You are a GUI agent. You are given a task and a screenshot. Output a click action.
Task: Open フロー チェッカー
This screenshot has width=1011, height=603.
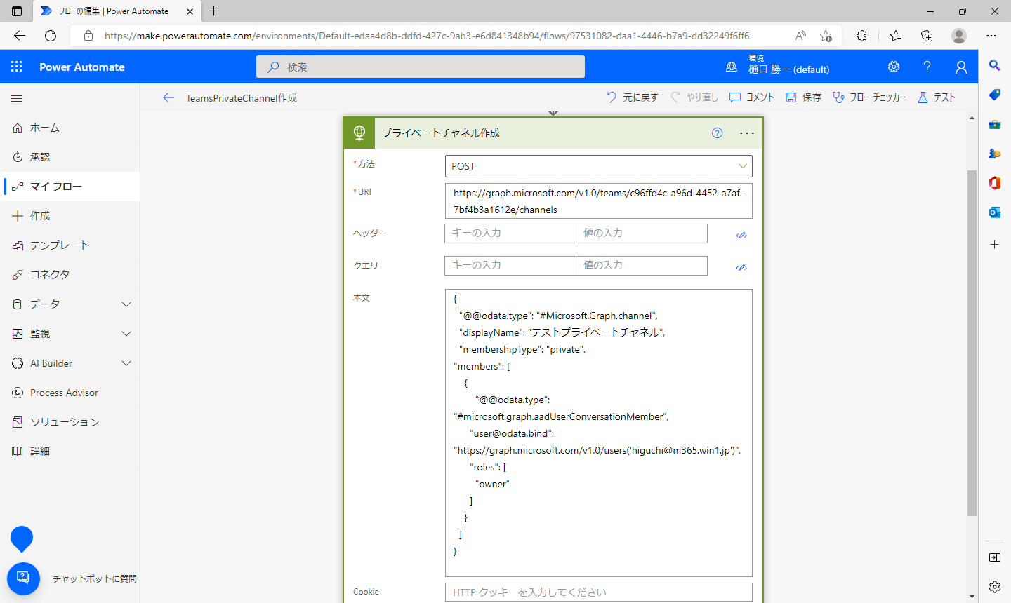(869, 97)
